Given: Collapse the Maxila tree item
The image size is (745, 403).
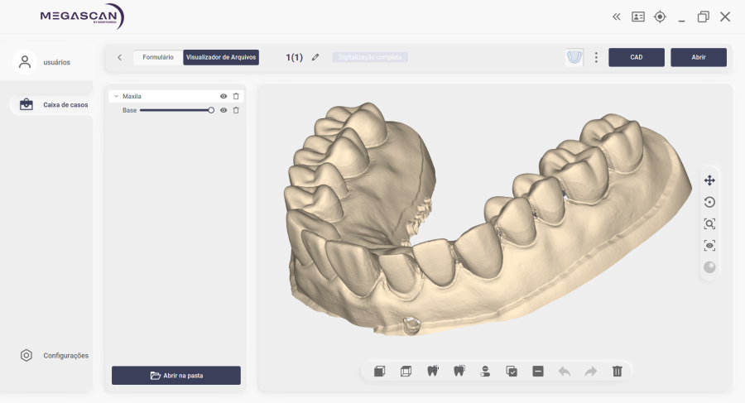Looking at the screenshot, I should coord(116,96).
